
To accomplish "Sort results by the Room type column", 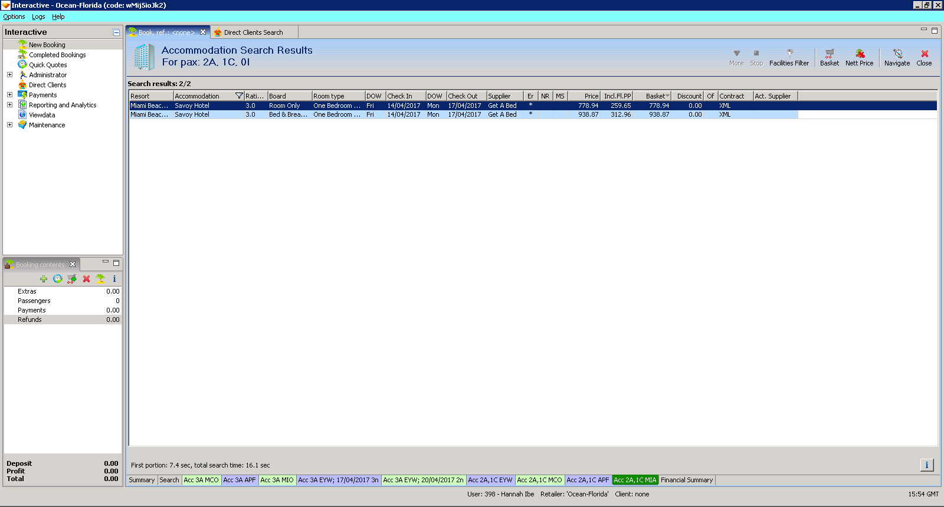I will (339, 96).
